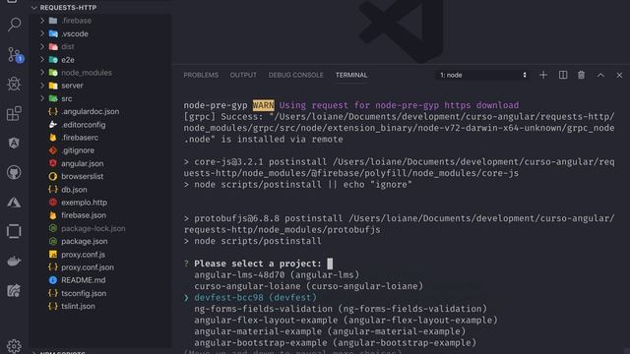Viewport: 630px width, 354px height.
Task: Click the ng-forms-fields-validation project option
Action: click(341, 309)
